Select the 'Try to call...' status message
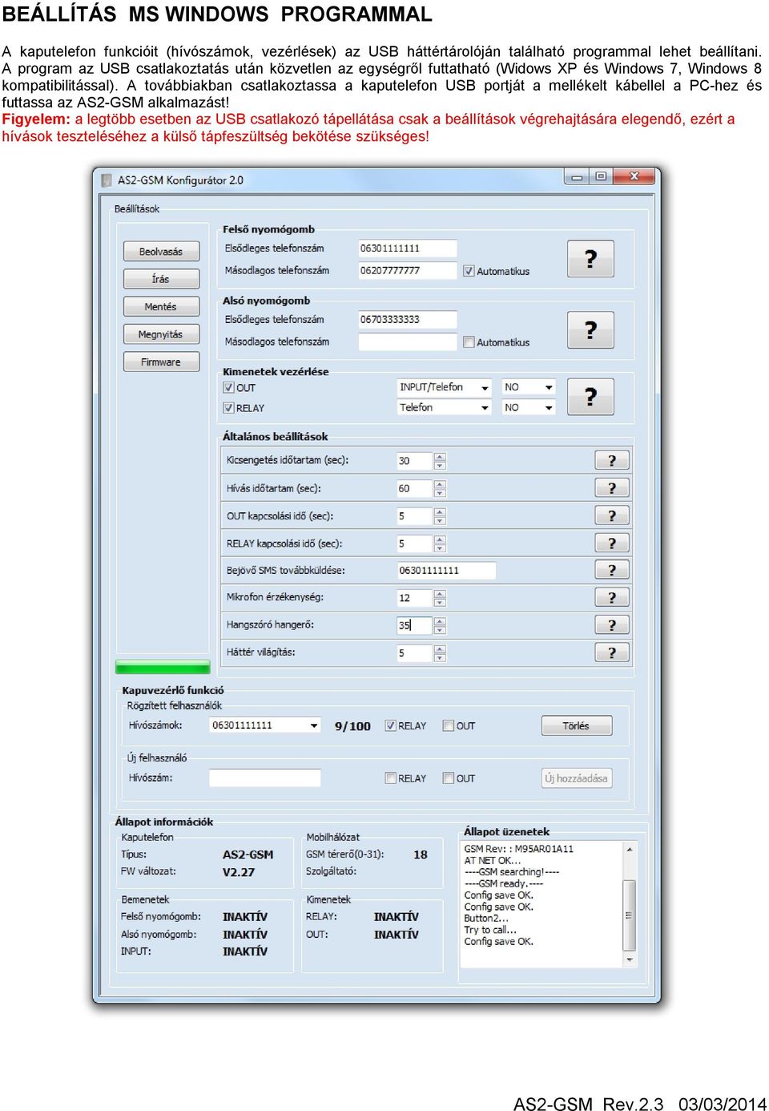The width and height of the screenshot is (769, 1111). click(x=490, y=930)
